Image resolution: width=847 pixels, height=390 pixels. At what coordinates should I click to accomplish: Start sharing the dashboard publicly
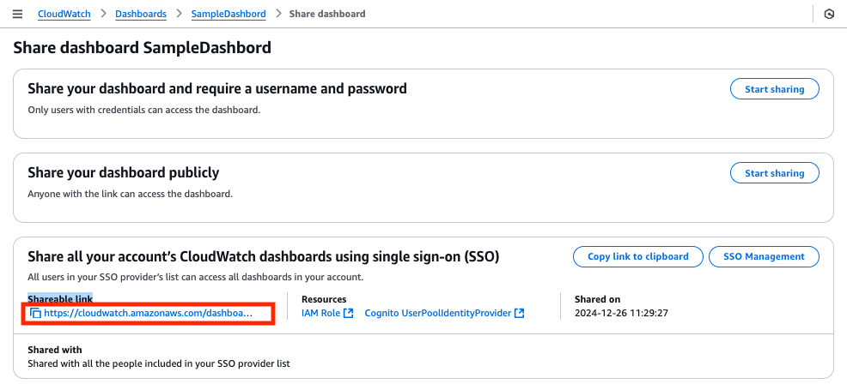pos(774,173)
